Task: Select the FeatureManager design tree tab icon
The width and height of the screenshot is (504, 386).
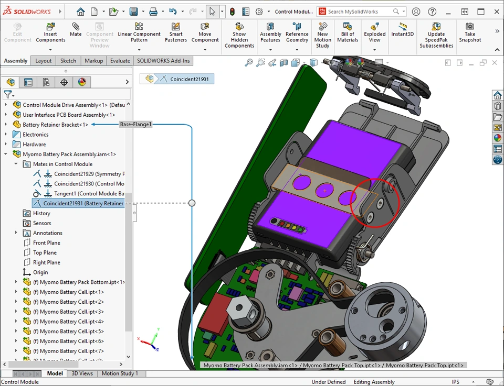Action: pos(10,82)
